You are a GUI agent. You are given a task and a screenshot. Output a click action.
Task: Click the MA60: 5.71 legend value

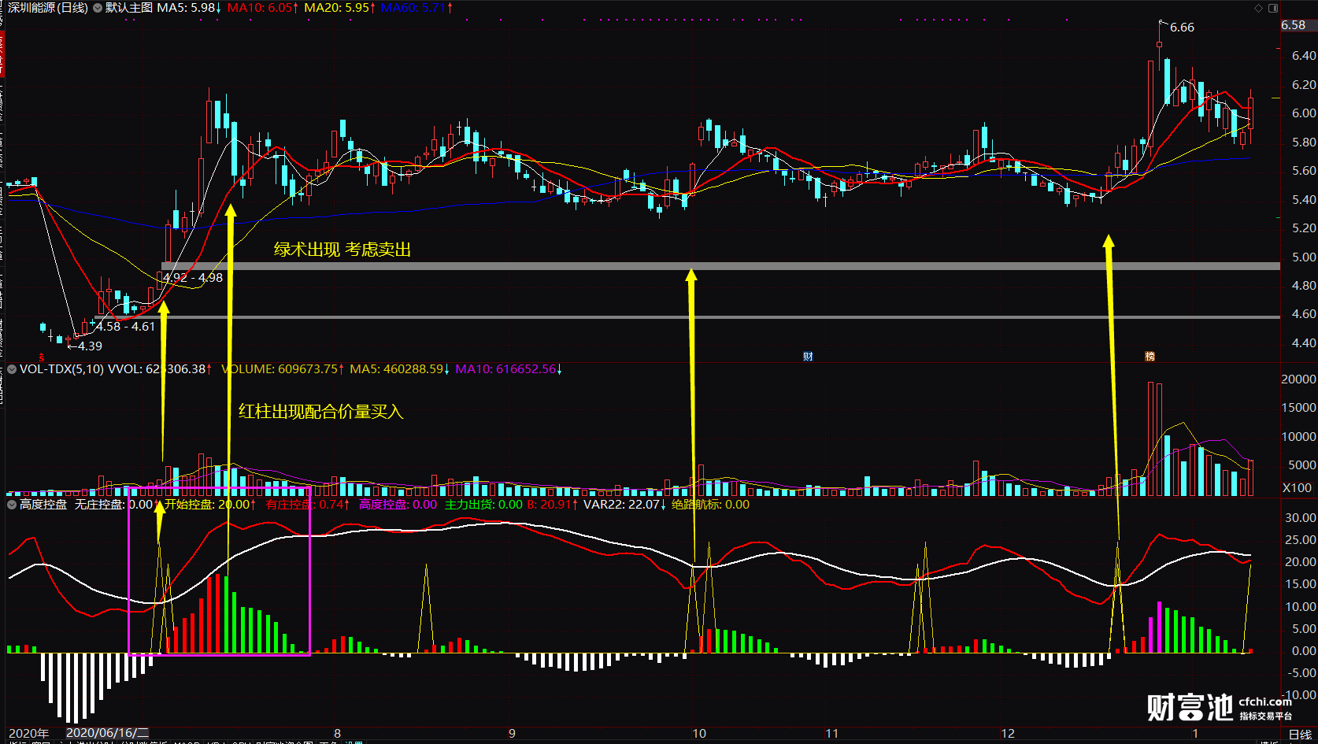pos(417,8)
